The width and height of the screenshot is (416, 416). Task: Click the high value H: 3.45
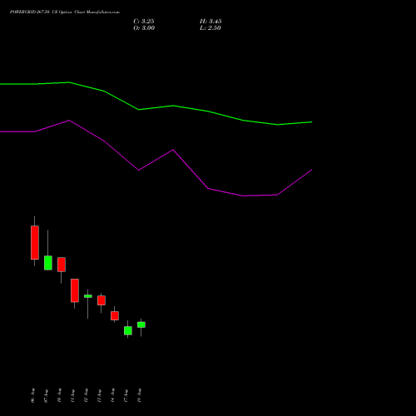point(210,22)
